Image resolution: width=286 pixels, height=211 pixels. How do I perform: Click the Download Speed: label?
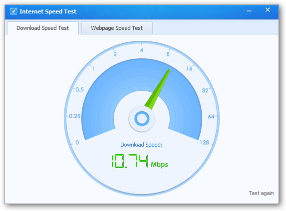(x=141, y=145)
